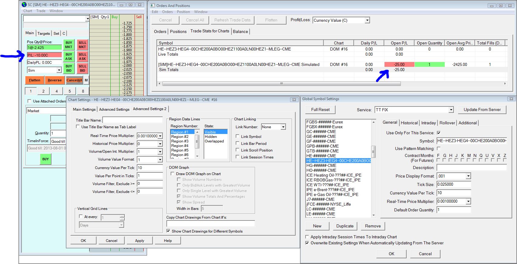
Task: Click the SELL MKT red button
Action: coord(82,45)
